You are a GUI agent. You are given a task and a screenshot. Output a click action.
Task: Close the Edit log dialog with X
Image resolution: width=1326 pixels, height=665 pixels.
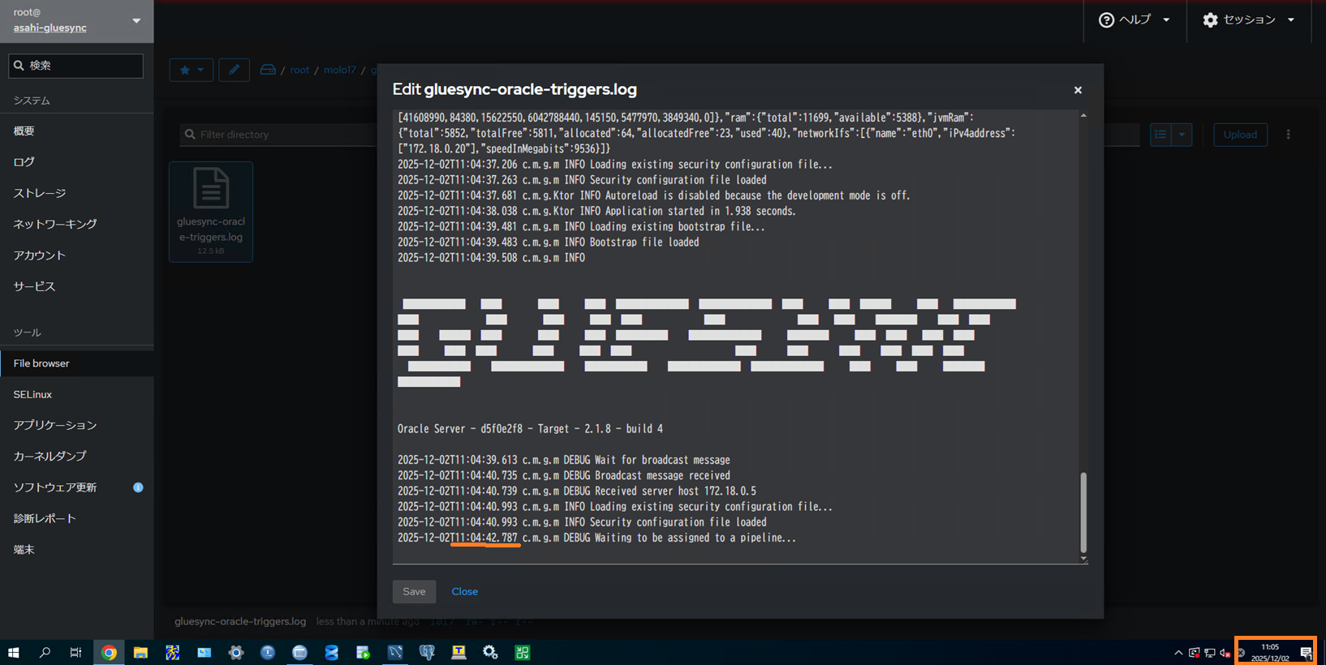pyautogui.click(x=1078, y=90)
